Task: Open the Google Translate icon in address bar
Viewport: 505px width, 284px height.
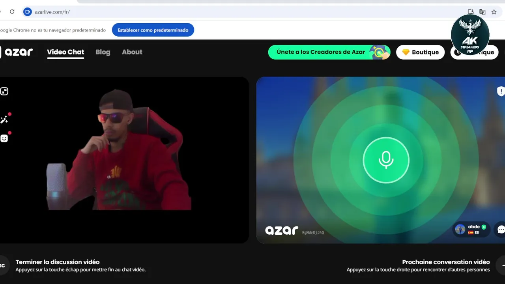Action: coord(482,12)
